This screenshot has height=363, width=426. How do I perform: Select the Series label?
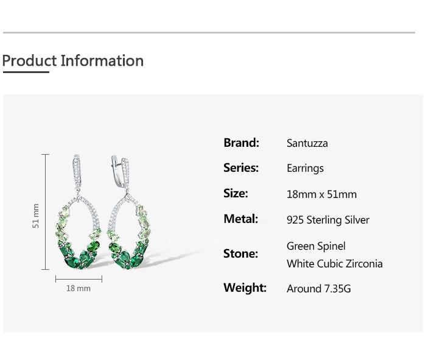tap(241, 167)
